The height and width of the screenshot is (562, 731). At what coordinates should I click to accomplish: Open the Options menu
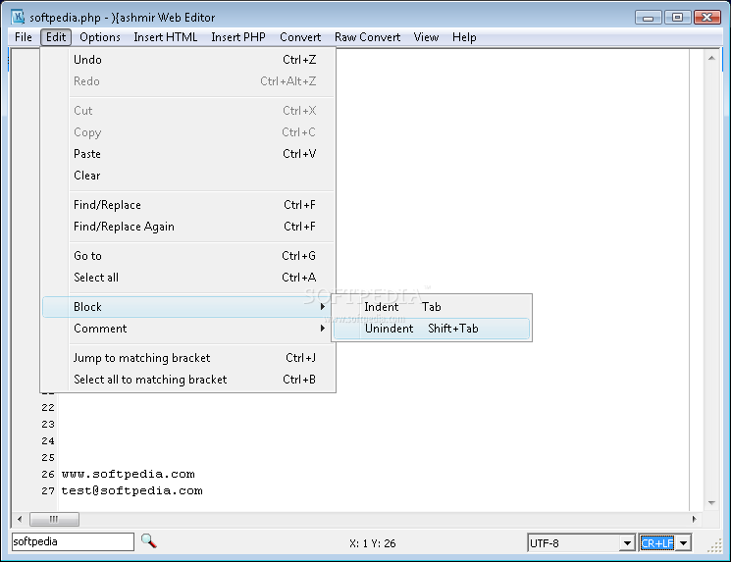coord(100,37)
